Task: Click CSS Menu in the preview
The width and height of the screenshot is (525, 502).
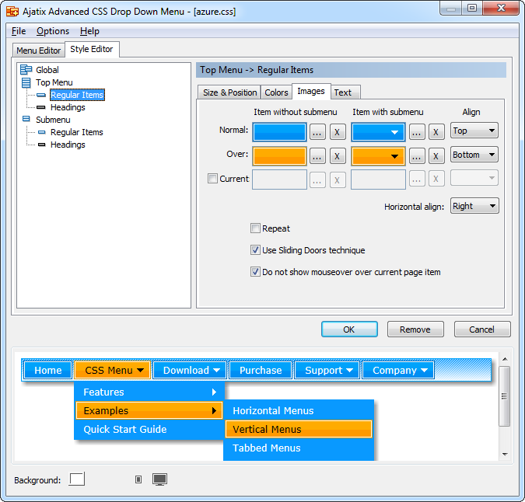Action: point(112,370)
